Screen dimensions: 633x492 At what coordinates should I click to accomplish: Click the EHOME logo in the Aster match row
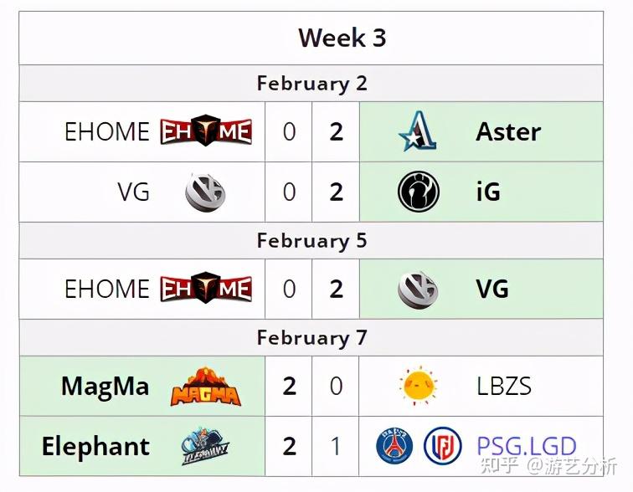[206, 131]
